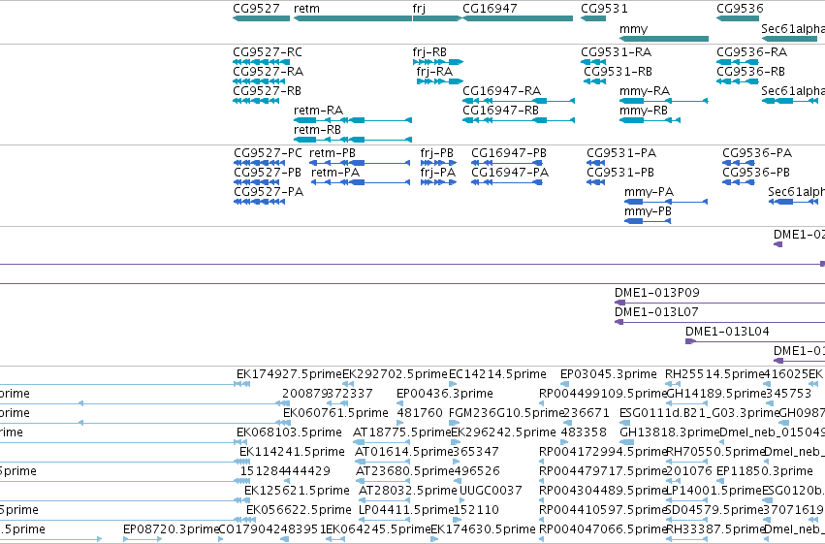Click the CG16947-PA protein label
Viewport: 825px width, 544px height.
[x=510, y=173]
